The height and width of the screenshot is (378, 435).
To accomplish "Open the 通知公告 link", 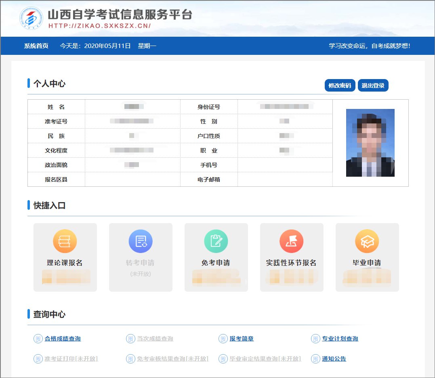I will click(x=334, y=359).
